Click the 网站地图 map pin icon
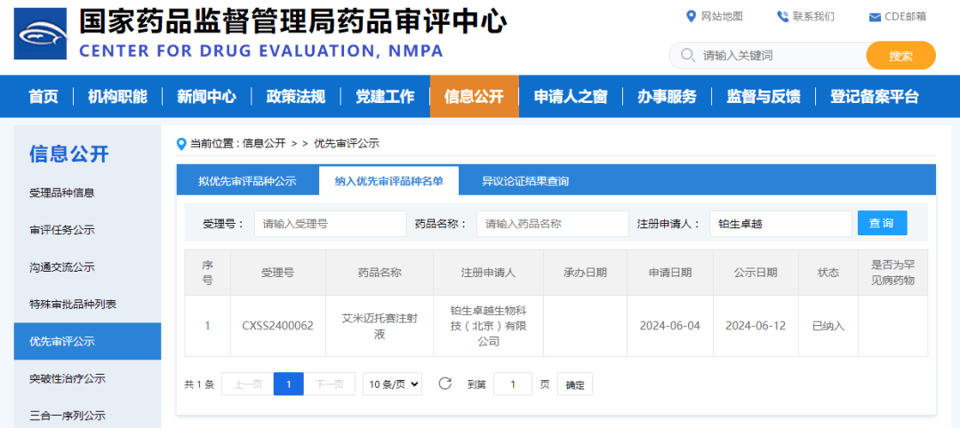Screen dimensions: 960x428 tap(692, 17)
